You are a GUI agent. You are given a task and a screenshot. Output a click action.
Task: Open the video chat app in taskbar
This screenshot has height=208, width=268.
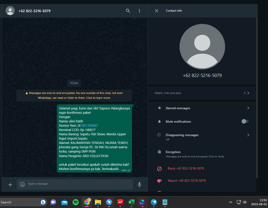[x=53, y=202]
